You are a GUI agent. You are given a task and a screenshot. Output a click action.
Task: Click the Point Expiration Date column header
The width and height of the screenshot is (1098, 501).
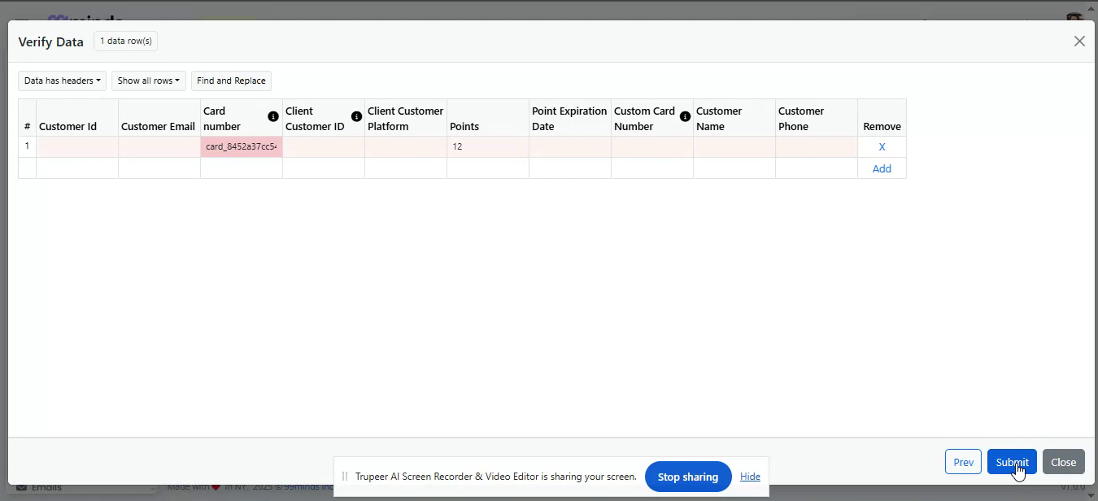[x=570, y=118]
